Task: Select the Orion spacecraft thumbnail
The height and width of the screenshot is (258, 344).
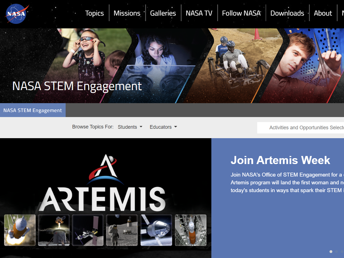Action: tap(156, 230)
